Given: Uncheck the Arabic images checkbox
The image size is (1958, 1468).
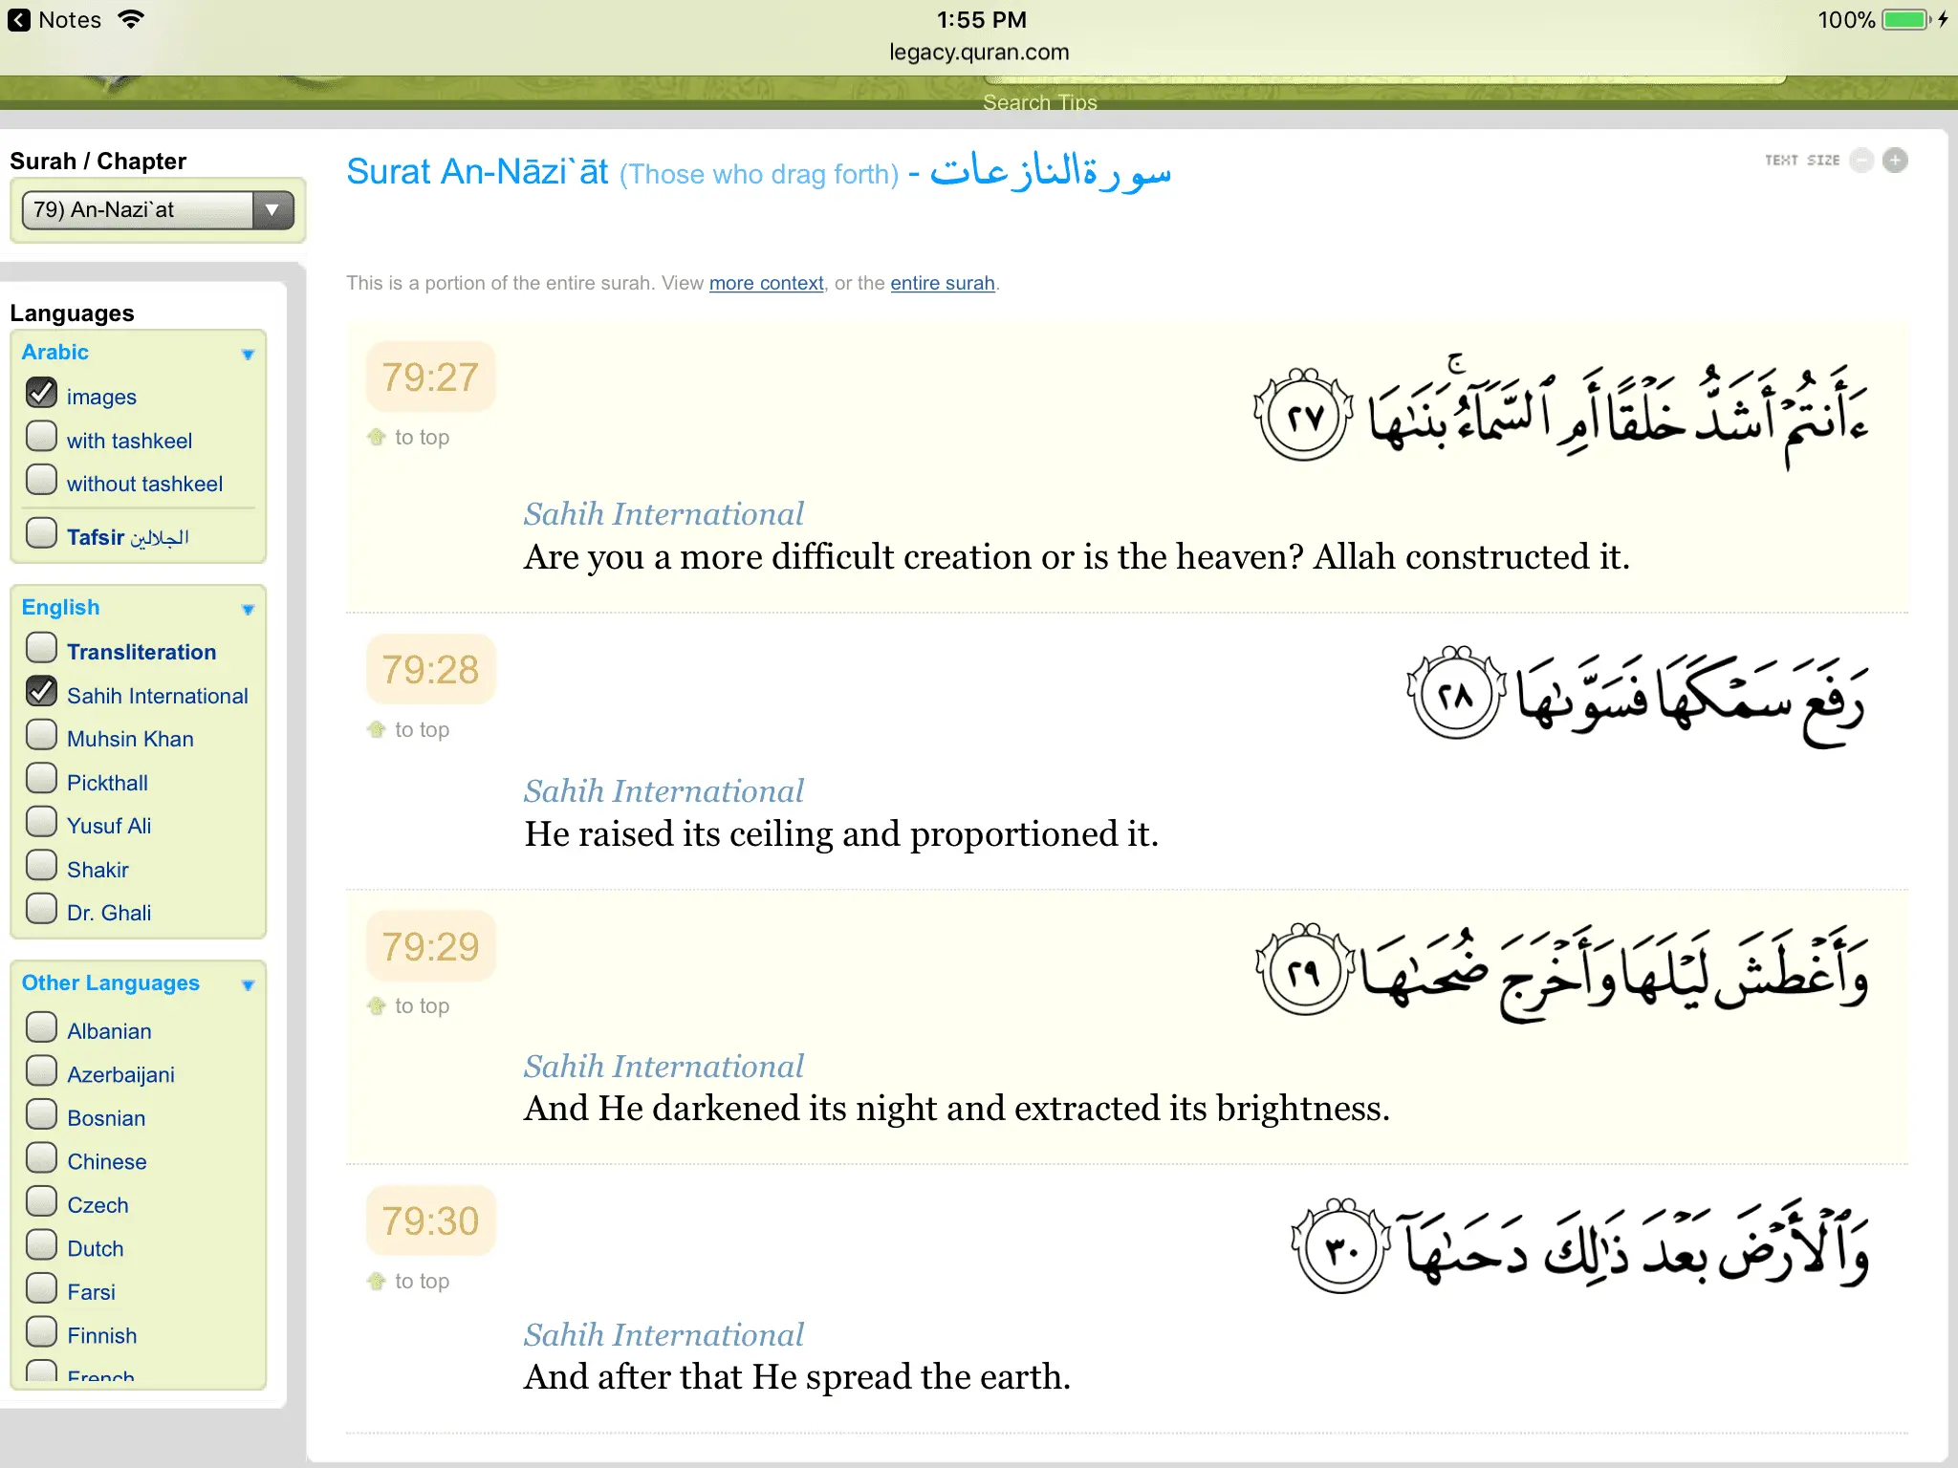Looking at the screenshot, I should point(42,393).
